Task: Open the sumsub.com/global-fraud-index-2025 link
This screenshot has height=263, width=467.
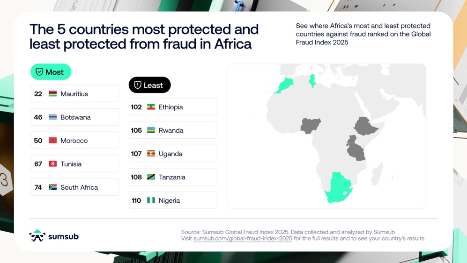Action: (x=243, y=238)
